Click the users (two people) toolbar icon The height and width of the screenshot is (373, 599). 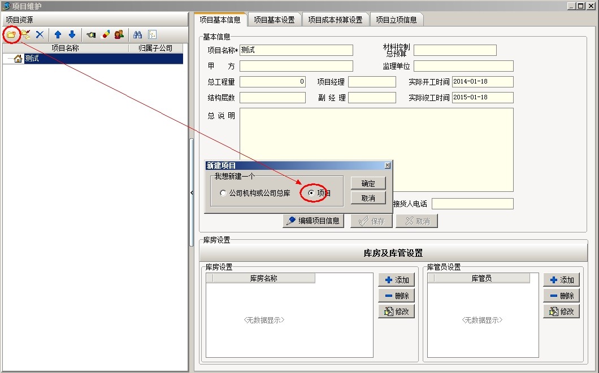(x=119, y=34)
